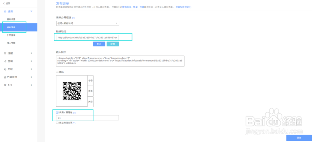Click the help (?) beside 启用扩展属性
Screen dimensions: 320x142
point(75,113)
